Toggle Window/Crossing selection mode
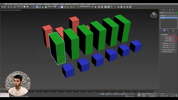Image resolution: width=178 pixels, height=100 pixels. point(34,7)
